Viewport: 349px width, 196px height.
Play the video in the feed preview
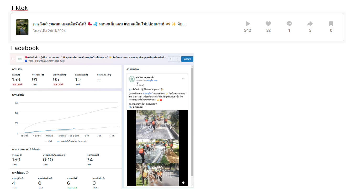tap(157, 148)
